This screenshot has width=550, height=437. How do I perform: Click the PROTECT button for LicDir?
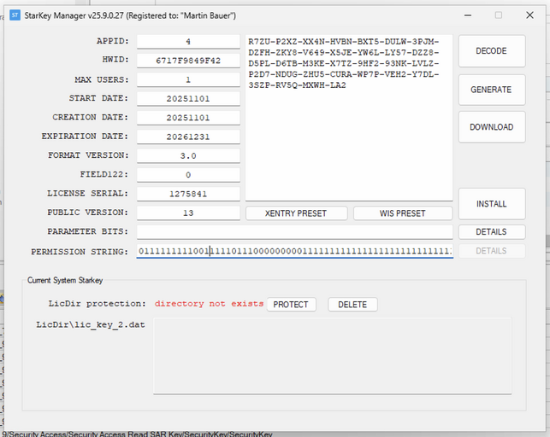[x=291, y=305]
